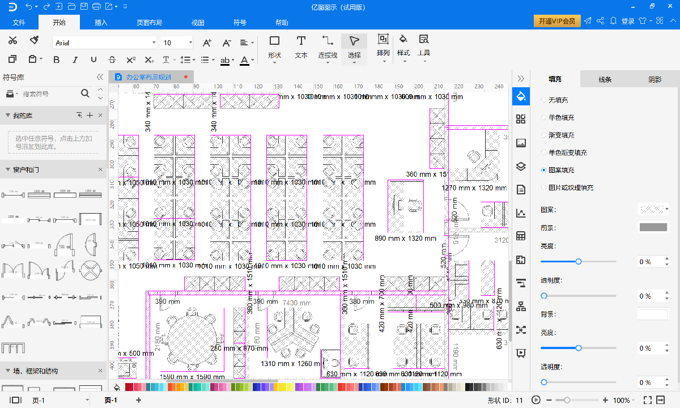Collapse the 窗户和门 section
Screen dimensions: 680x408
tap(8, 169)
